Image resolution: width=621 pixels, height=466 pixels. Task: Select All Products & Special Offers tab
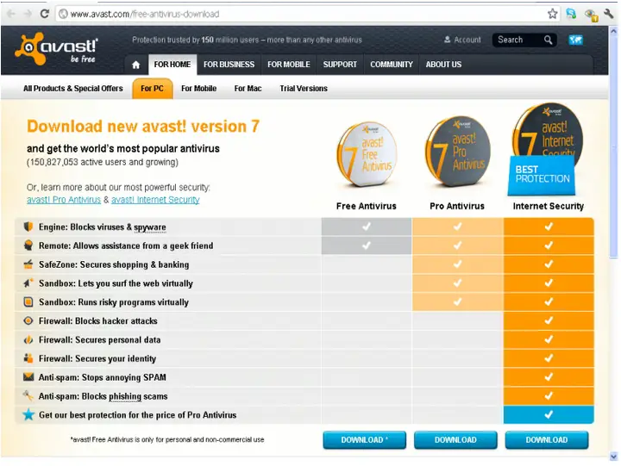coord(72,88)
